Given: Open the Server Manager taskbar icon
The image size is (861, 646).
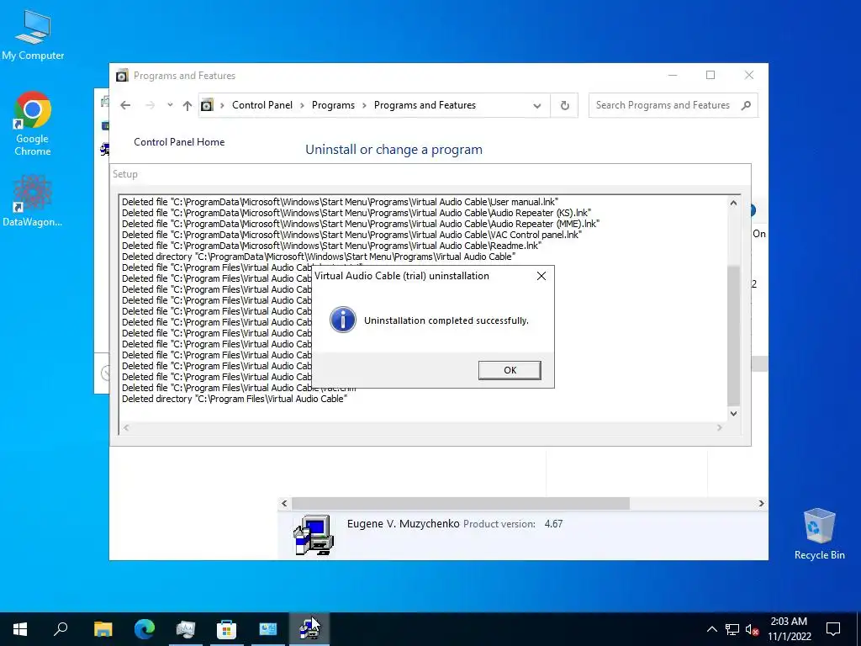Looking at the screenshot, I should pos(186,629).
